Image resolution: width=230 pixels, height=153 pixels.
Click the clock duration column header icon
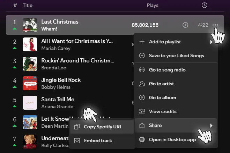(x=205, y=5)
